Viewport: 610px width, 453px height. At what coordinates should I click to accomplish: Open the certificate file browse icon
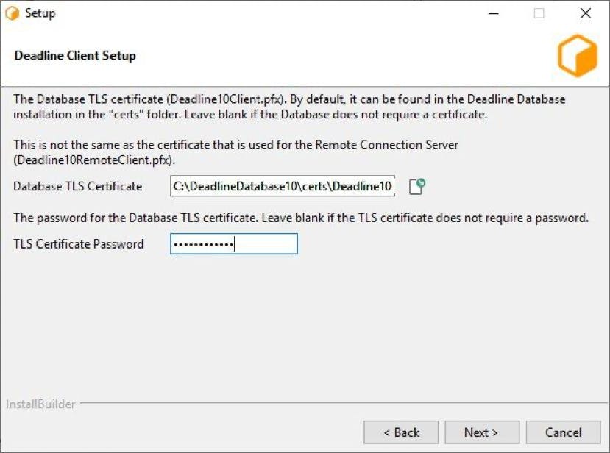(417, 186)
